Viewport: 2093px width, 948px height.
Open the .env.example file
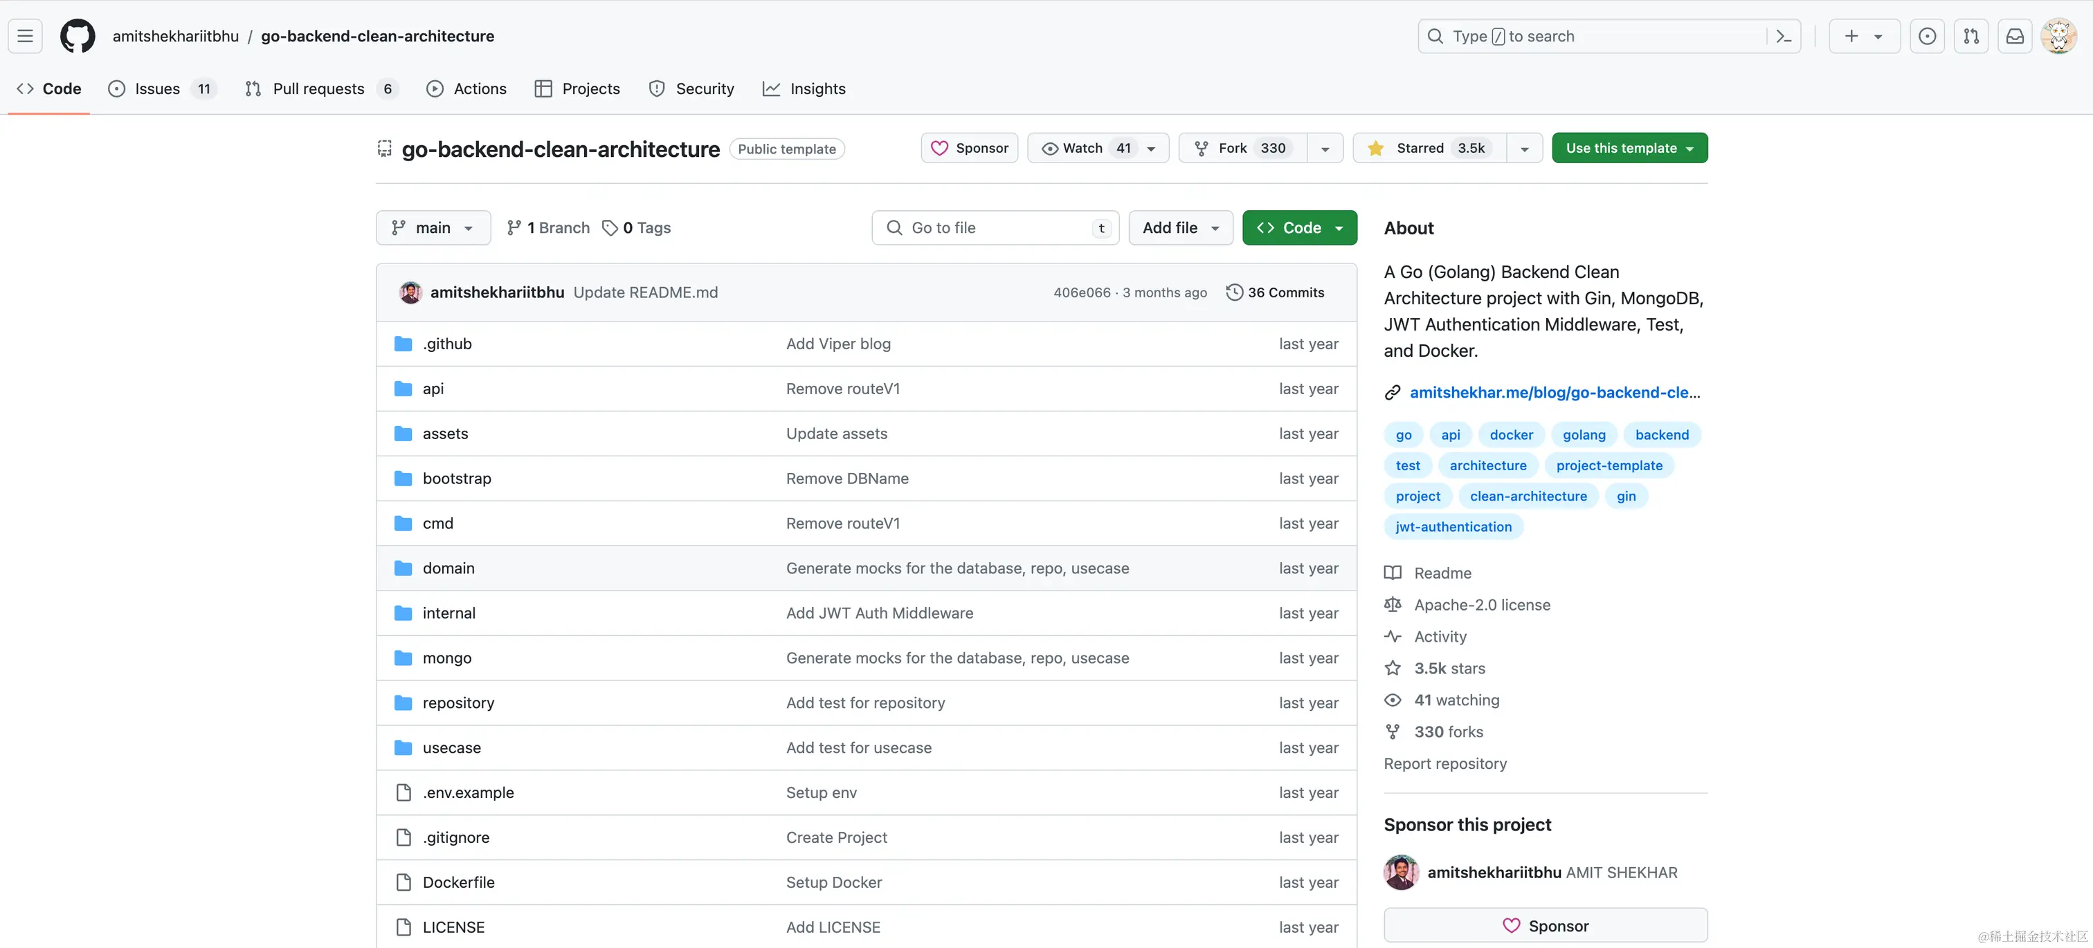click(468, 793)
